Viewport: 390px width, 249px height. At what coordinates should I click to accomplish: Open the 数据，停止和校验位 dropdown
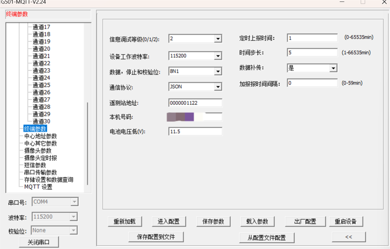218,72
